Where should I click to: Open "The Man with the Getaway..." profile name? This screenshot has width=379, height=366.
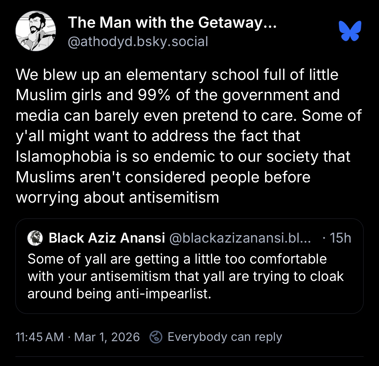coord(172,22)
